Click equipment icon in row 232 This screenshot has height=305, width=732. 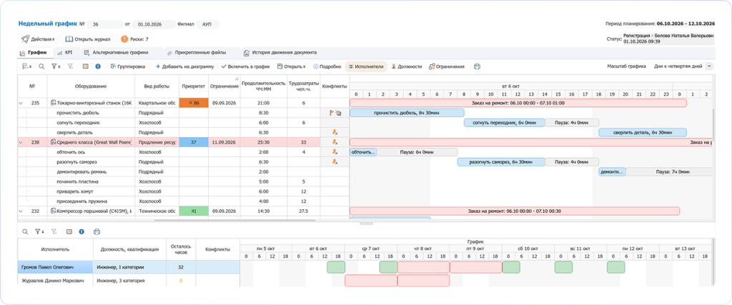53,211
